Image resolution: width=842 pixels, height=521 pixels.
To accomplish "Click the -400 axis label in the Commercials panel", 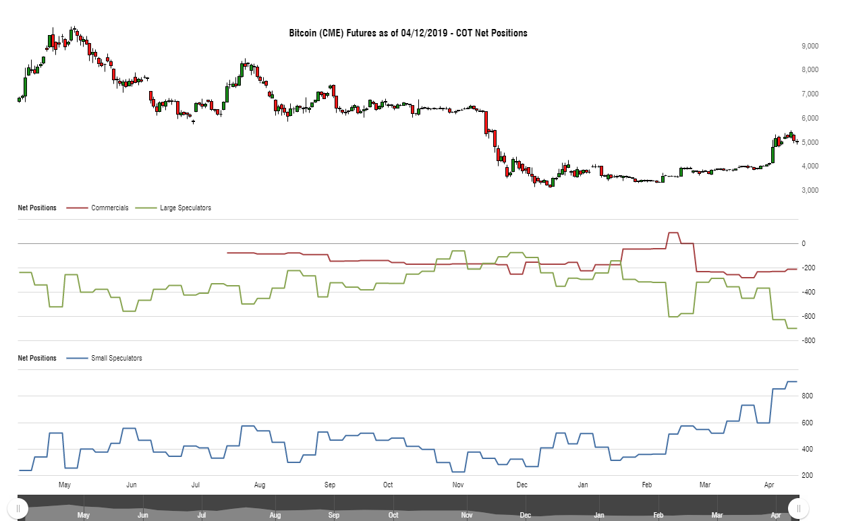I will (808, 293).
